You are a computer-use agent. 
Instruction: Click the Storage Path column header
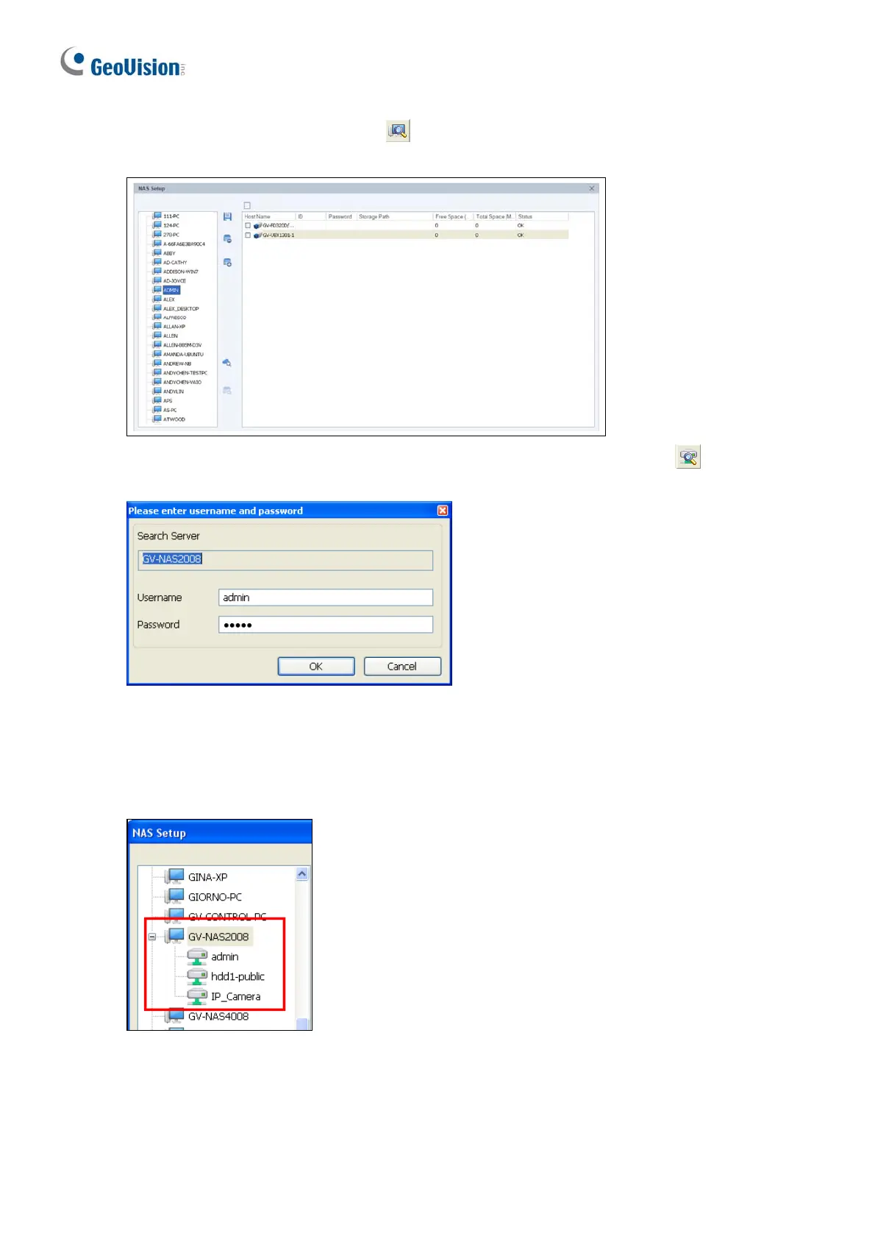coord(395,217)
